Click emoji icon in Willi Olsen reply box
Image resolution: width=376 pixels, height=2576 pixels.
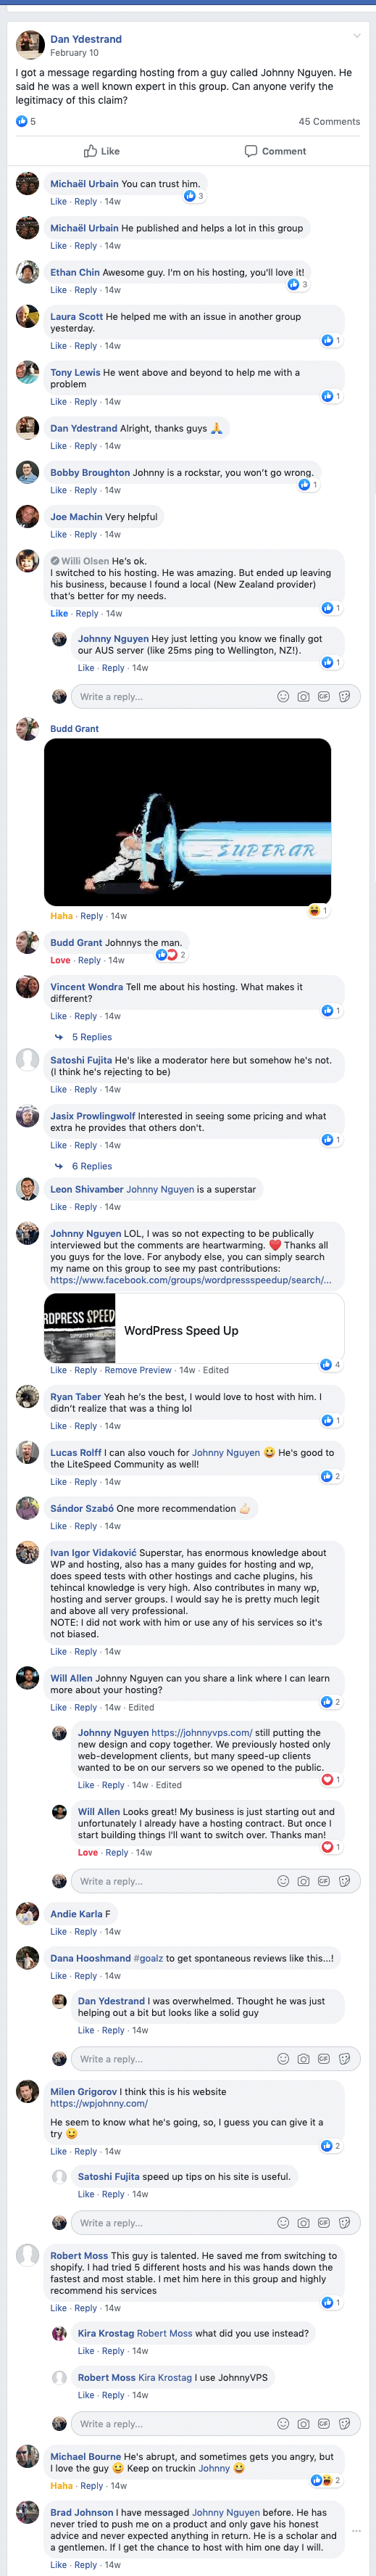[283, 697]
